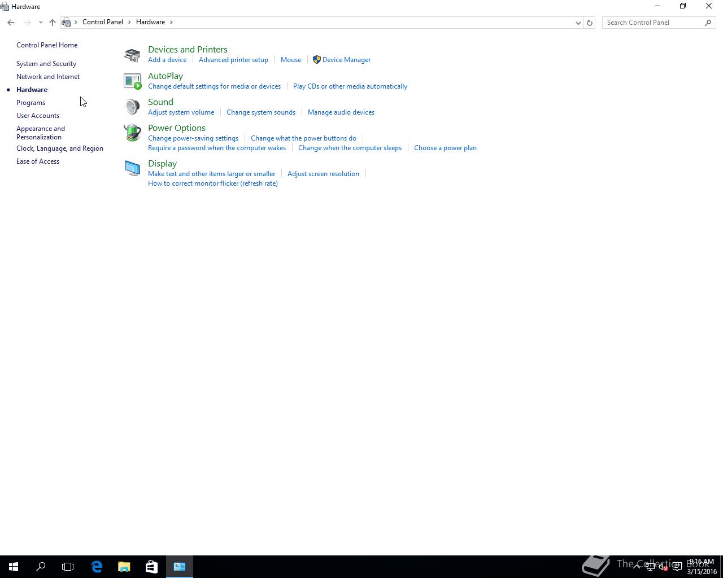Select Control Panel taskbar button
The image size is (723, 578).
tap(180, 567)
